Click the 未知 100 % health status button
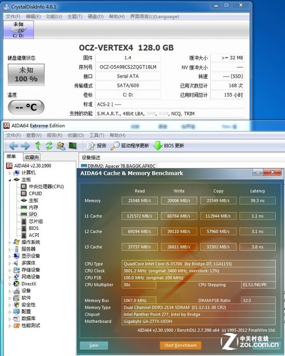The height and width of the screenshot is (356, 285). point(26,75)
